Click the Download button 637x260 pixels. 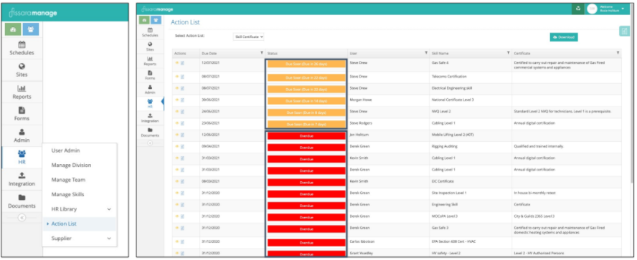coord(563,37)
